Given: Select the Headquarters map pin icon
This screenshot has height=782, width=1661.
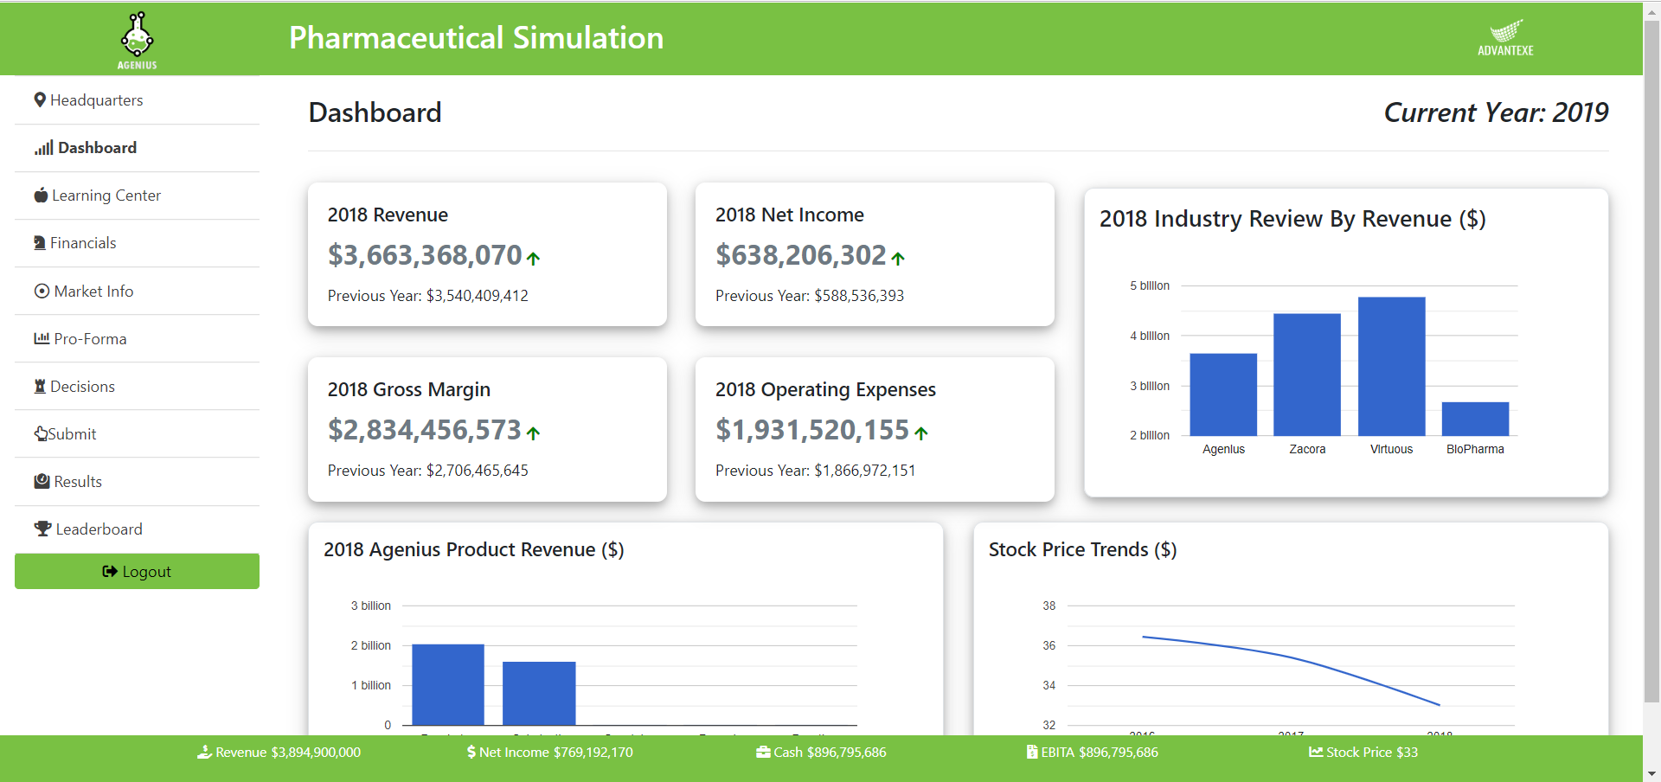Looking at the screenshot, I should [x=40, y=99].
